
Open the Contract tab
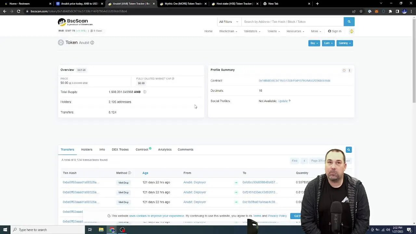(143, 149)
